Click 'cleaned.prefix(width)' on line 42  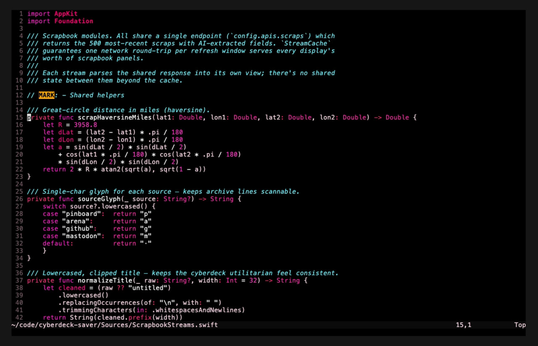pos(138,317)
